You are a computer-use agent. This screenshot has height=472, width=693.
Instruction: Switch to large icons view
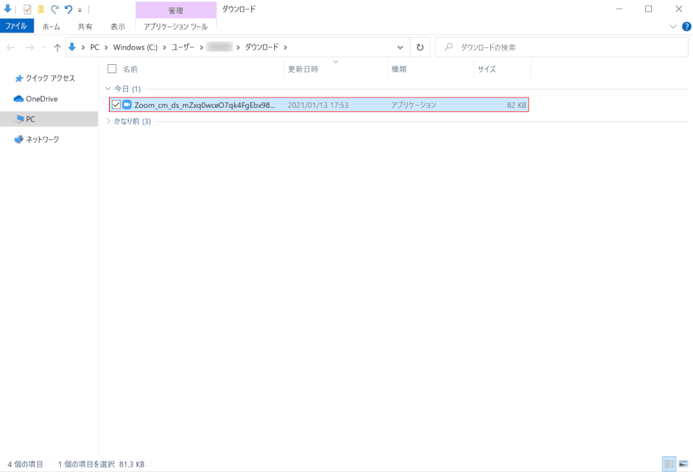pos(684,464)
